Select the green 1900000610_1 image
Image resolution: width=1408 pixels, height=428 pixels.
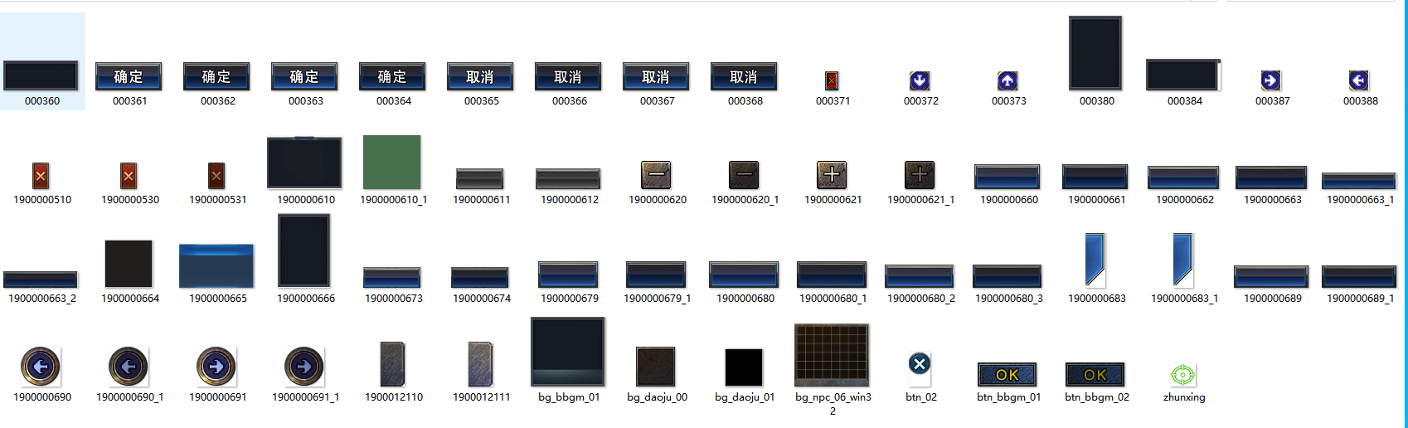(392, 163)
